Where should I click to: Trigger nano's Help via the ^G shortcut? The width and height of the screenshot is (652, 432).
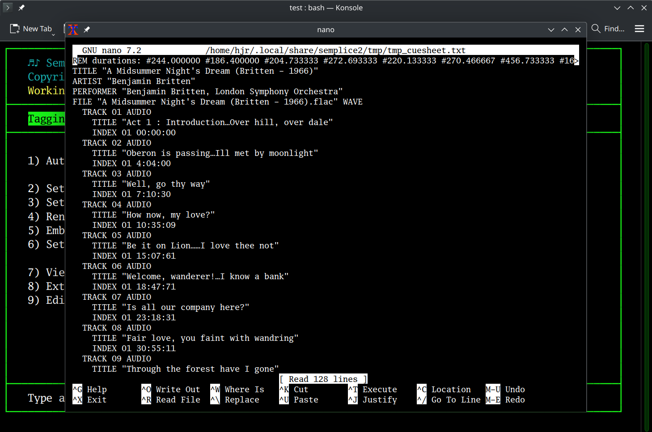click(76, 389)
